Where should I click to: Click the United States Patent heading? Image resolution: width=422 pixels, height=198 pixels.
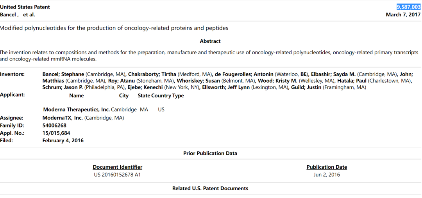coord(25,7)
